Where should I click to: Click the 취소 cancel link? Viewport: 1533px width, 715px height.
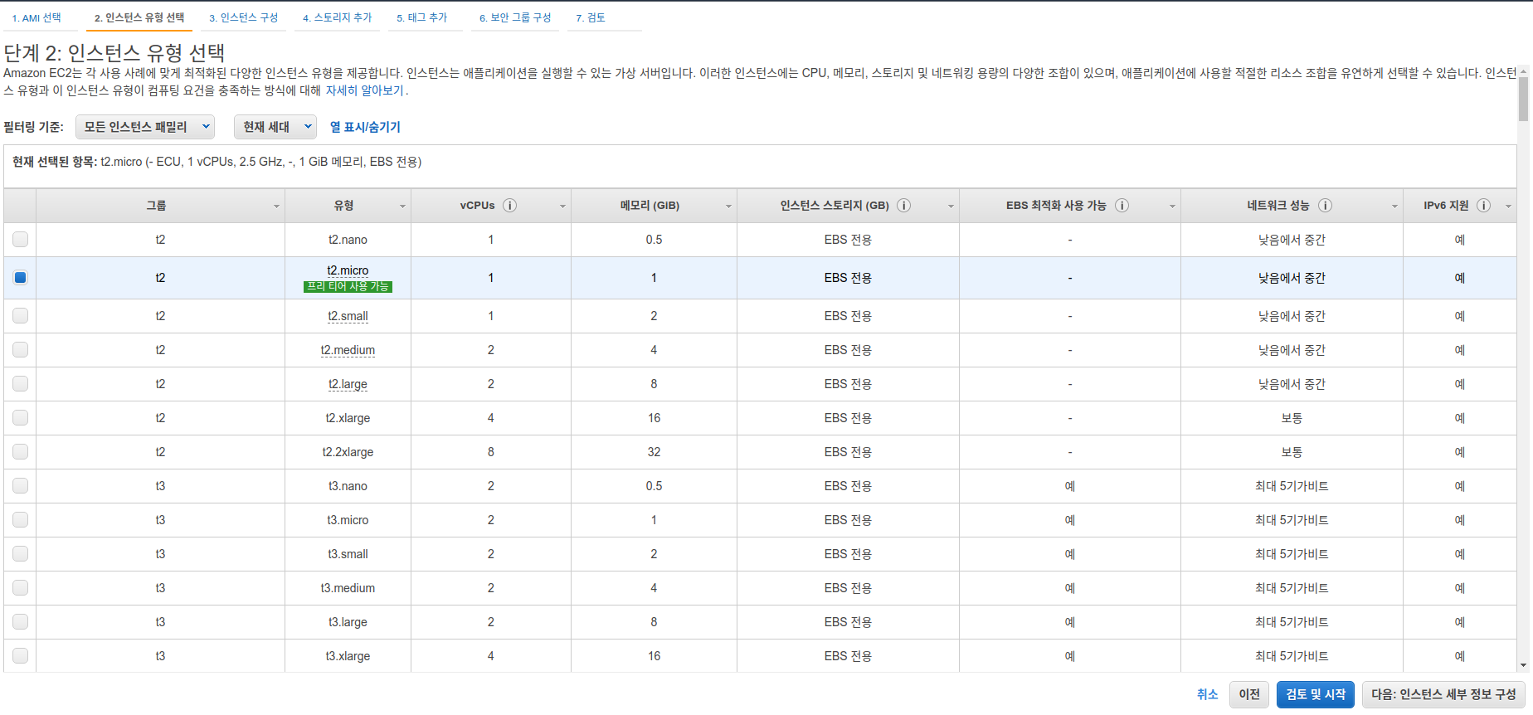tap(1207, 694)
